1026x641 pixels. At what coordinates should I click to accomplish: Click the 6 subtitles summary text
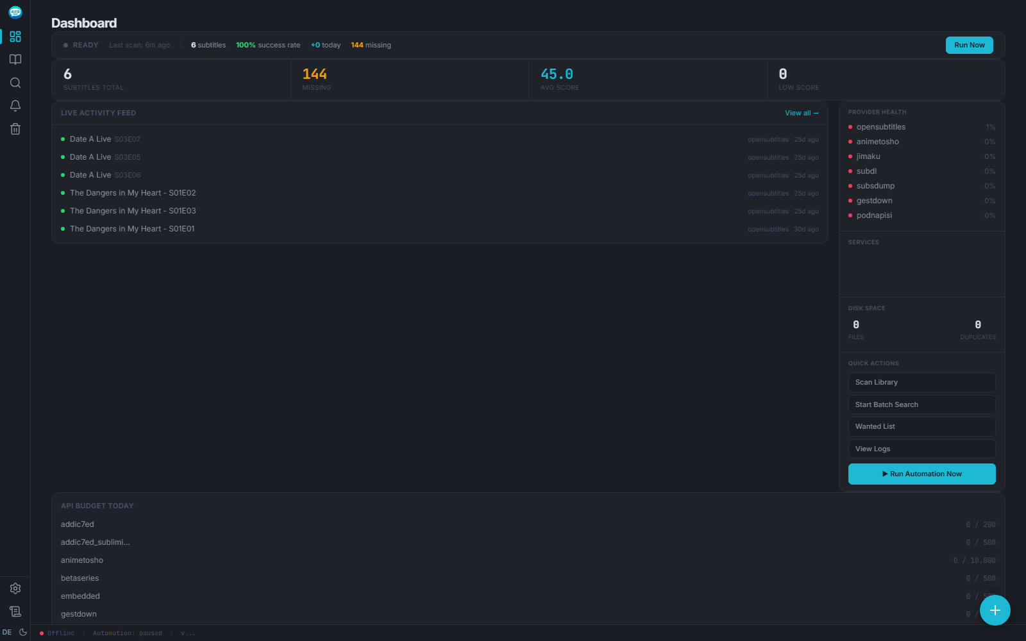pyautogui.click(x=208, y=45)
